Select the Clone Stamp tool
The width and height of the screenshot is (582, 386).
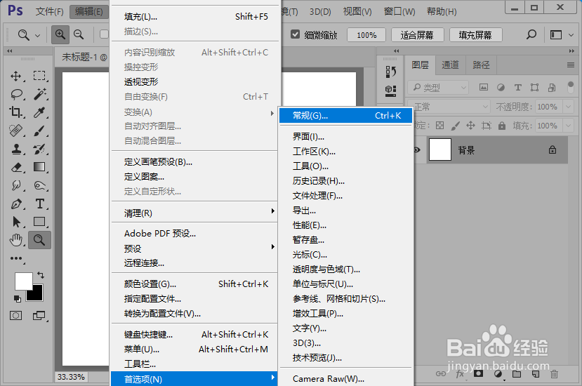point(16,149)
